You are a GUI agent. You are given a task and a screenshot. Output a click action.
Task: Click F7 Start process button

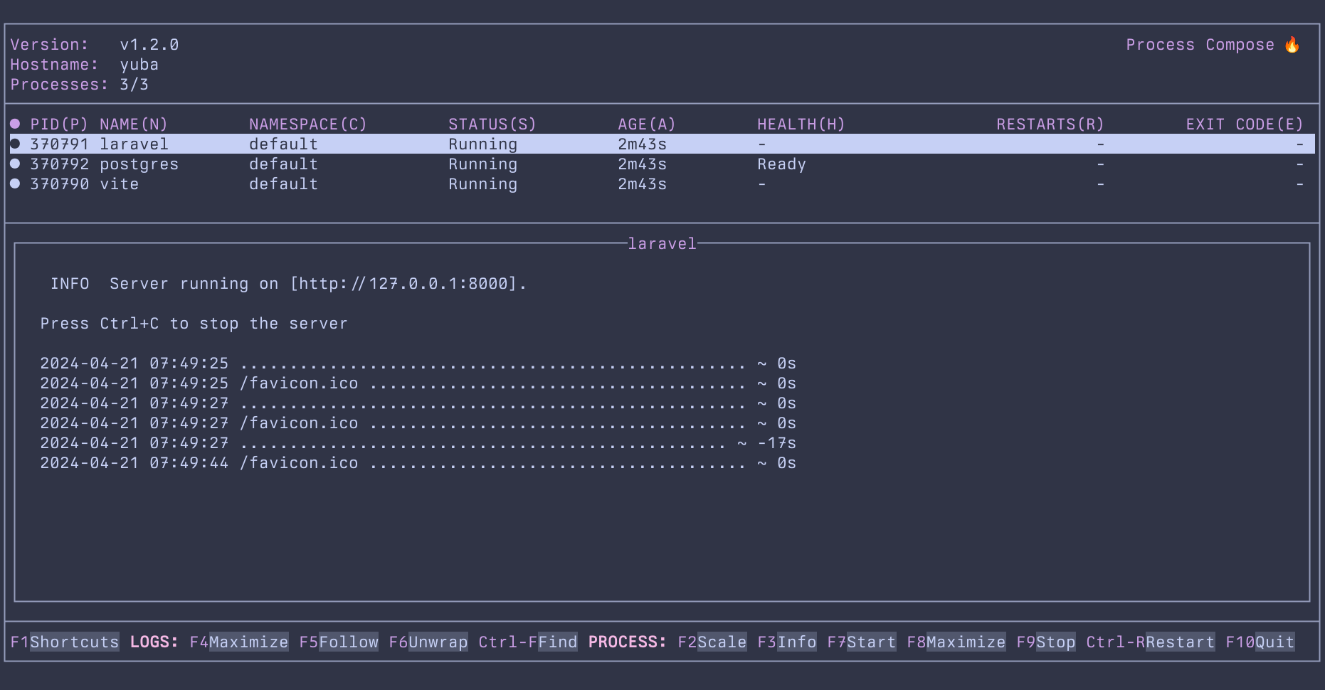(x=862, y=642)
